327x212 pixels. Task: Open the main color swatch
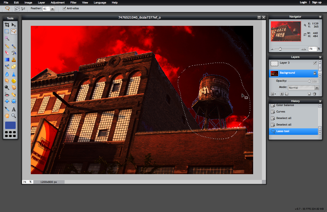click(x=10, y=125)
